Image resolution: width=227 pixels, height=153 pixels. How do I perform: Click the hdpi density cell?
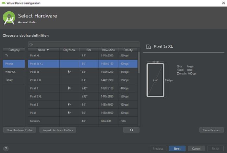pos(128,121)
